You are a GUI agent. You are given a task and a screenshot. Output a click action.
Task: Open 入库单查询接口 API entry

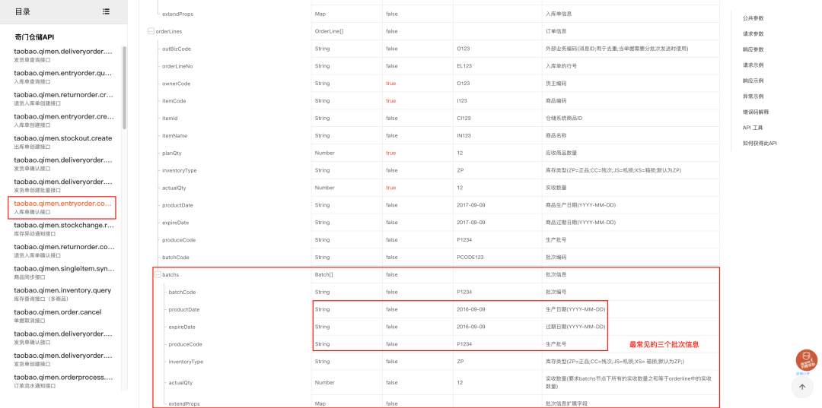pos(63,77)
